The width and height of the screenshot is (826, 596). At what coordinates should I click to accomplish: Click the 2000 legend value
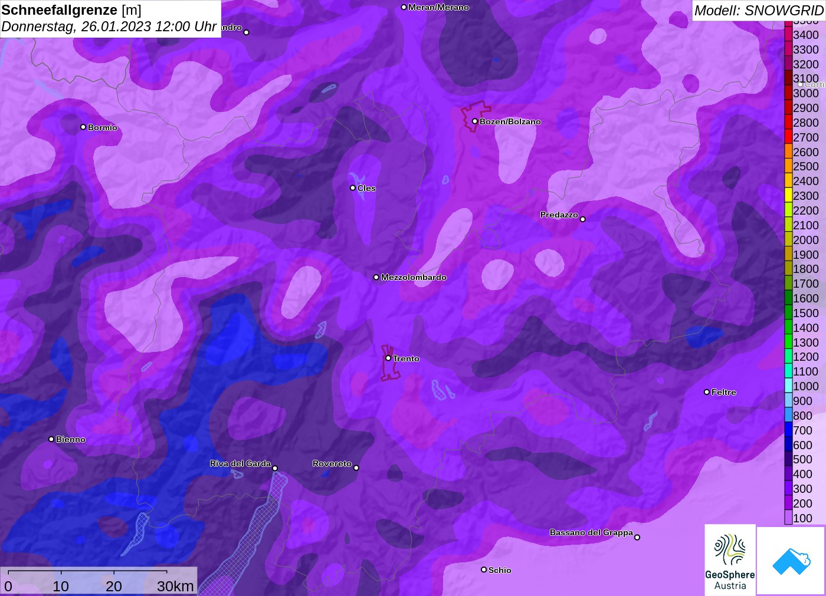coord(806,240)
